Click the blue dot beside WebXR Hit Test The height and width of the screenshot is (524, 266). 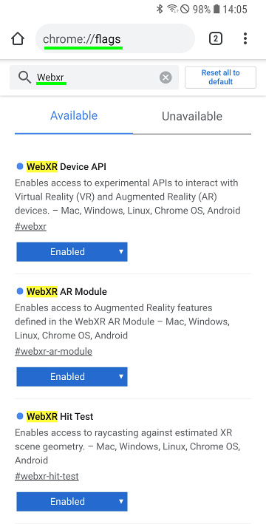click(x=20, y=416)
